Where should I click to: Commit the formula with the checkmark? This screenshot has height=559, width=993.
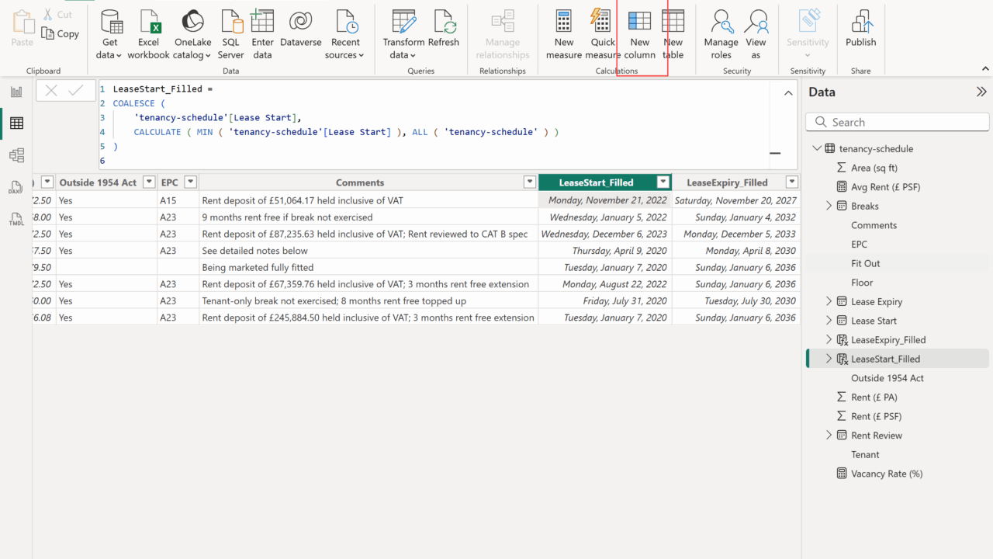click(76, 91)
